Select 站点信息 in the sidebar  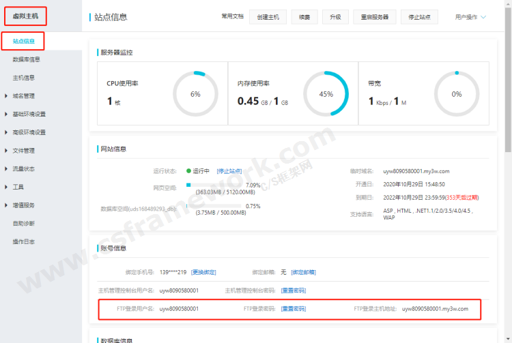[x=23, y=41]
